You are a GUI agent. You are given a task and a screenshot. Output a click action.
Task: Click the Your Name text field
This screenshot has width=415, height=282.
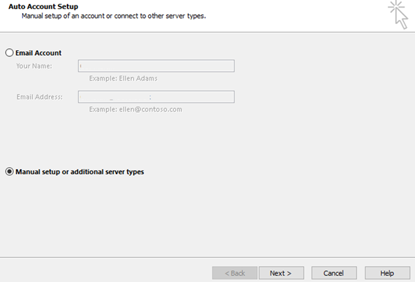156,66
